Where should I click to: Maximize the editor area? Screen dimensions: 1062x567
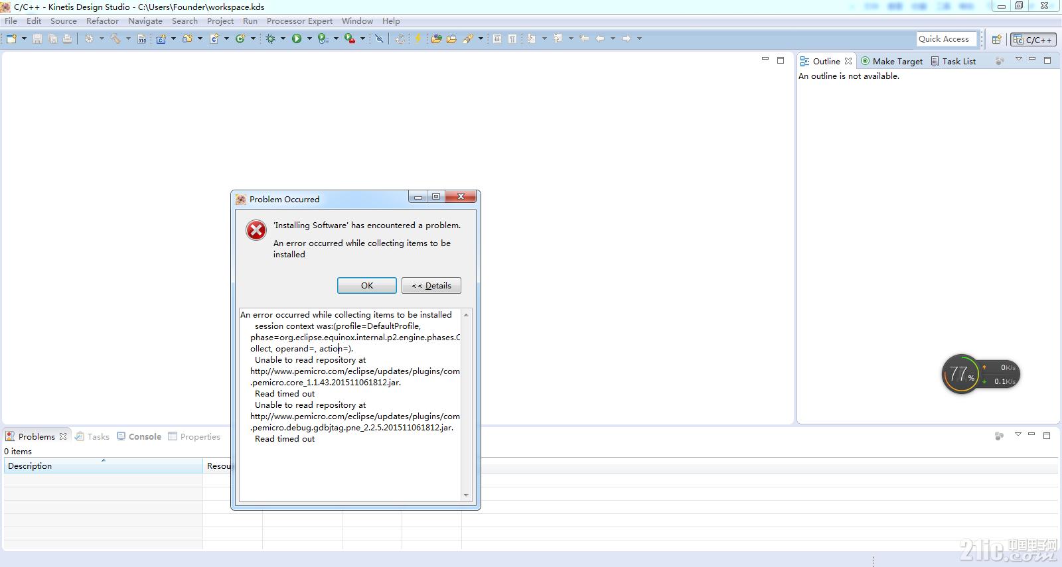pos(781,60)
